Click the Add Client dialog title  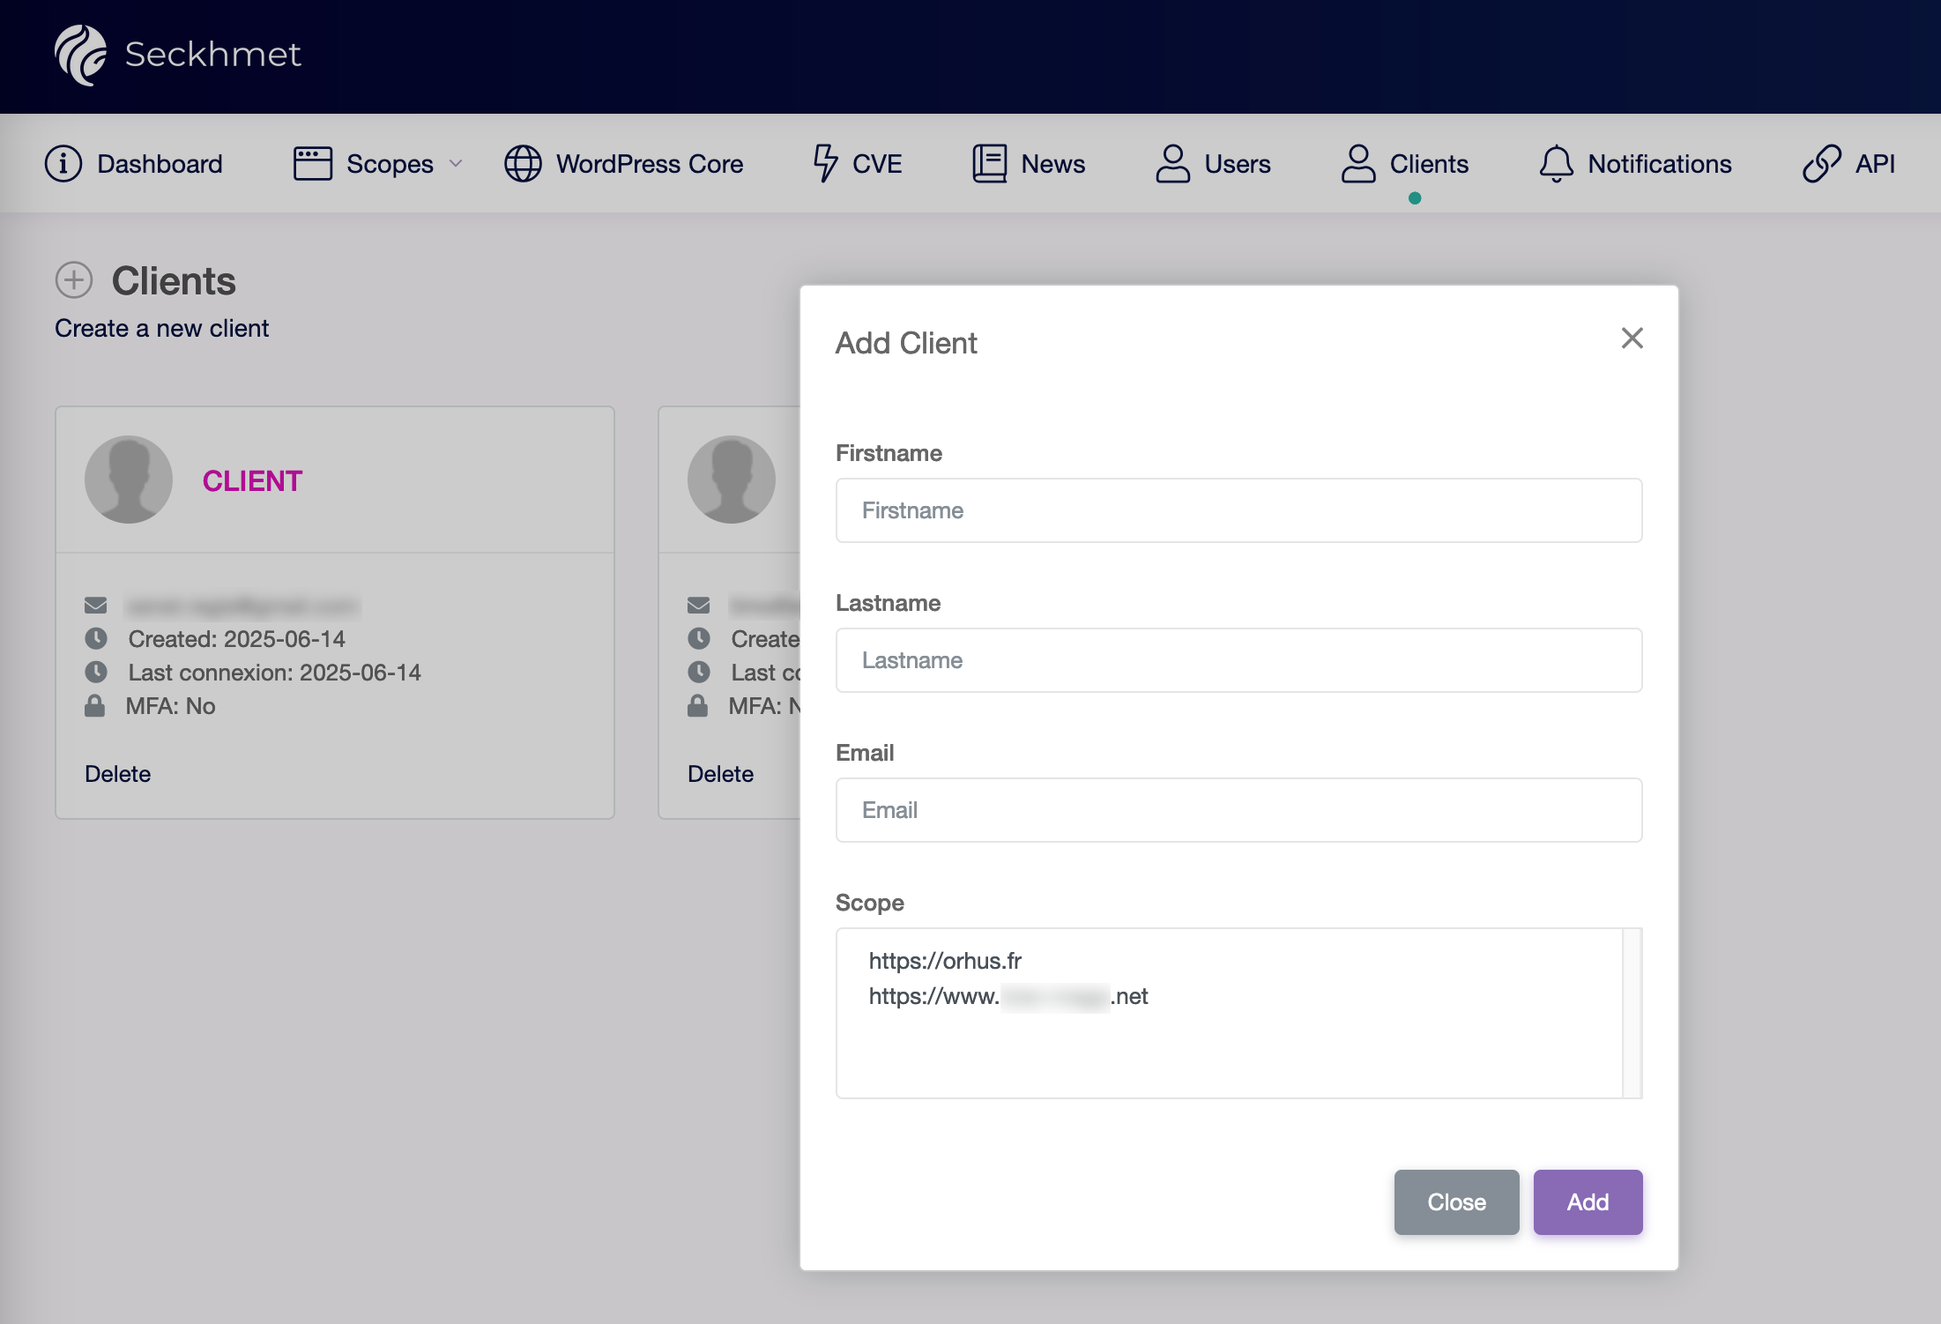tap(906, 343)
